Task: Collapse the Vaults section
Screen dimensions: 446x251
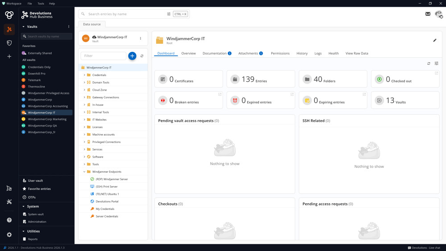Action: pyautogui.click(x=23, y=26)
